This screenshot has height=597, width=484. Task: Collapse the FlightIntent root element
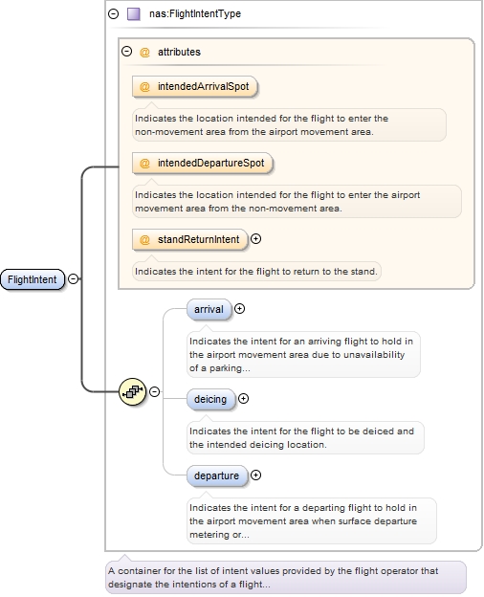pos(73,279)
